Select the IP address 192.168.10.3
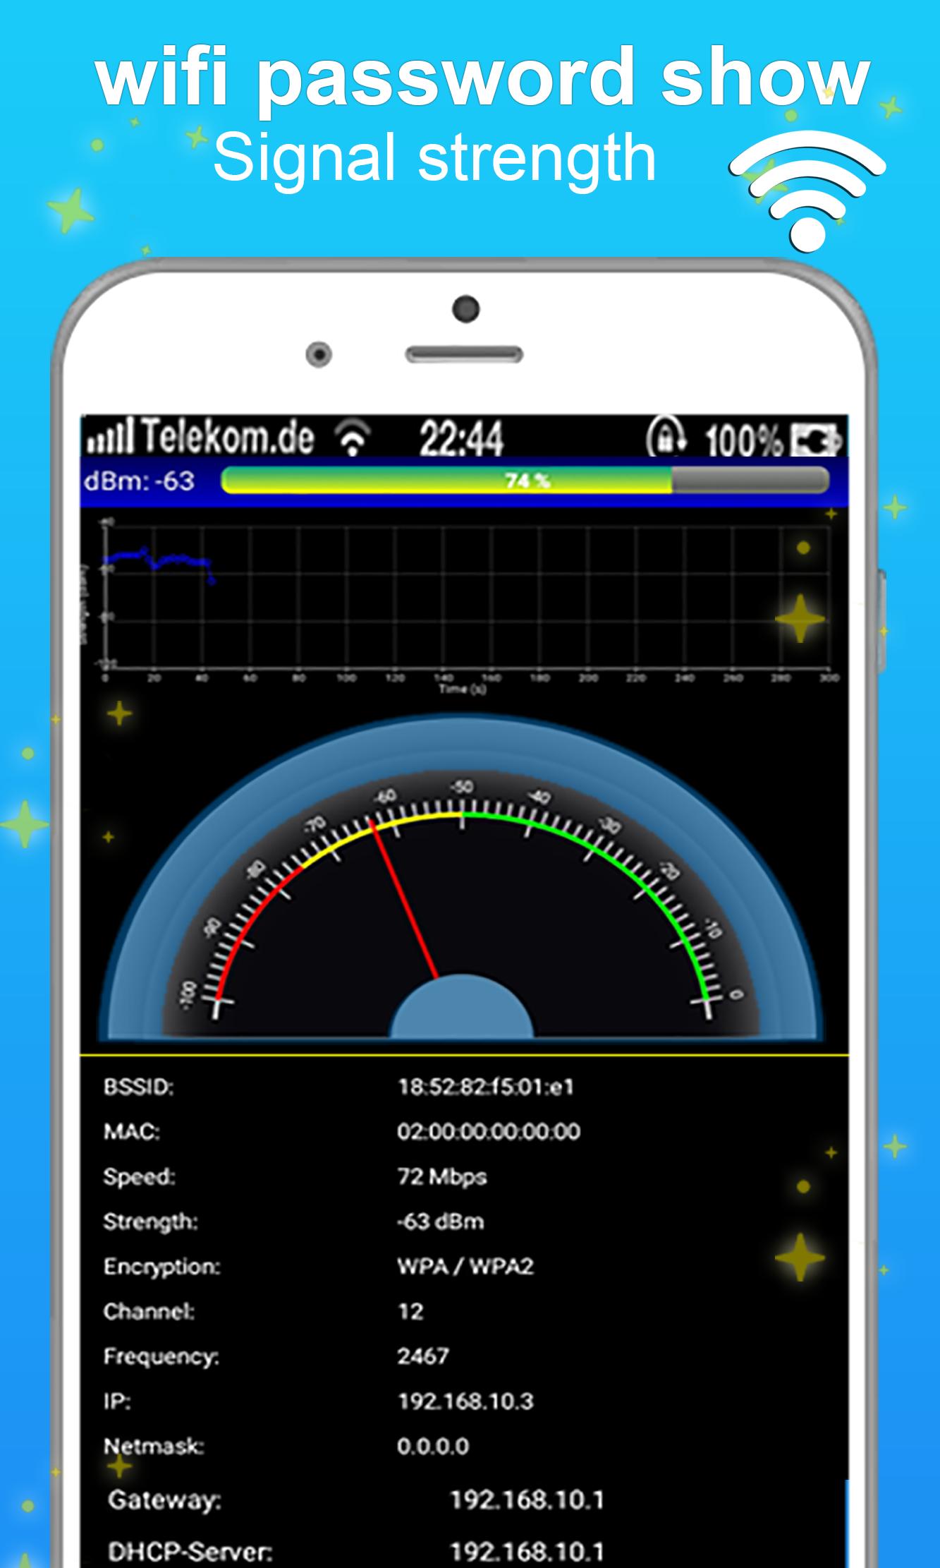Viewport: 940px width, 1568px height. pos(465,1401)
